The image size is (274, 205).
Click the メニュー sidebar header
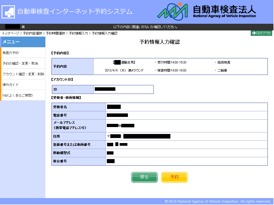tap(23, 42)
